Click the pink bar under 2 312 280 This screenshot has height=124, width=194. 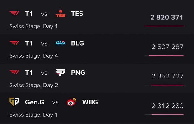[168, 114]
